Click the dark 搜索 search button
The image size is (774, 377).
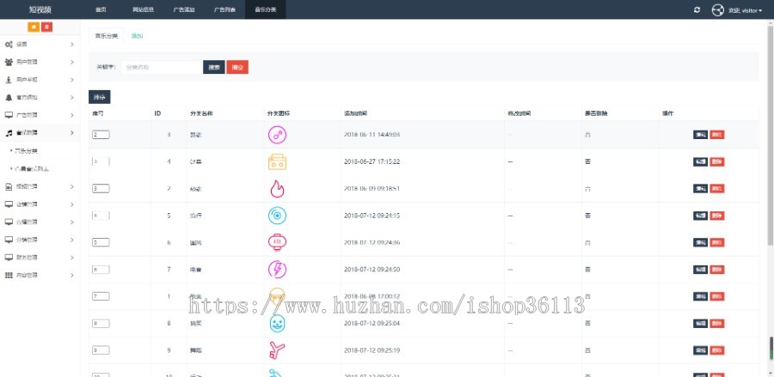[214, 68]
